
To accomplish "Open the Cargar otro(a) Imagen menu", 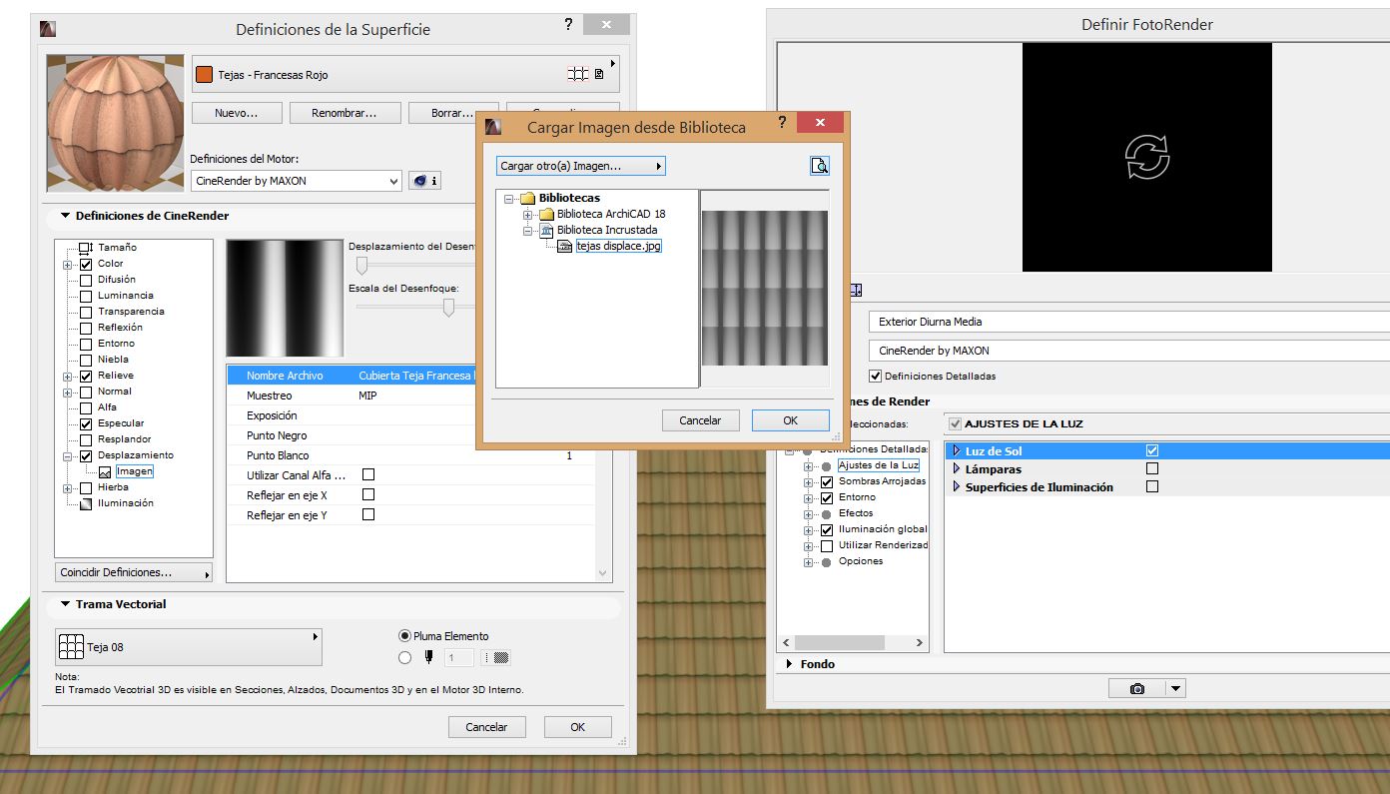I will click(580, 166).
